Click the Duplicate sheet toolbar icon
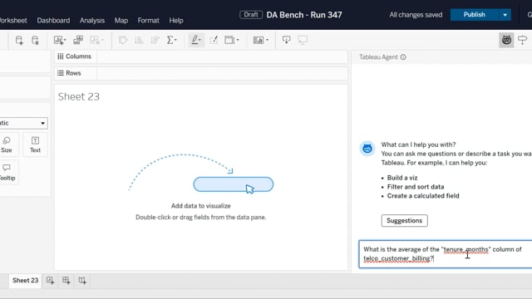Image resolution: width=532 pixels, height=299 pixels. click(x=78, y=40)
